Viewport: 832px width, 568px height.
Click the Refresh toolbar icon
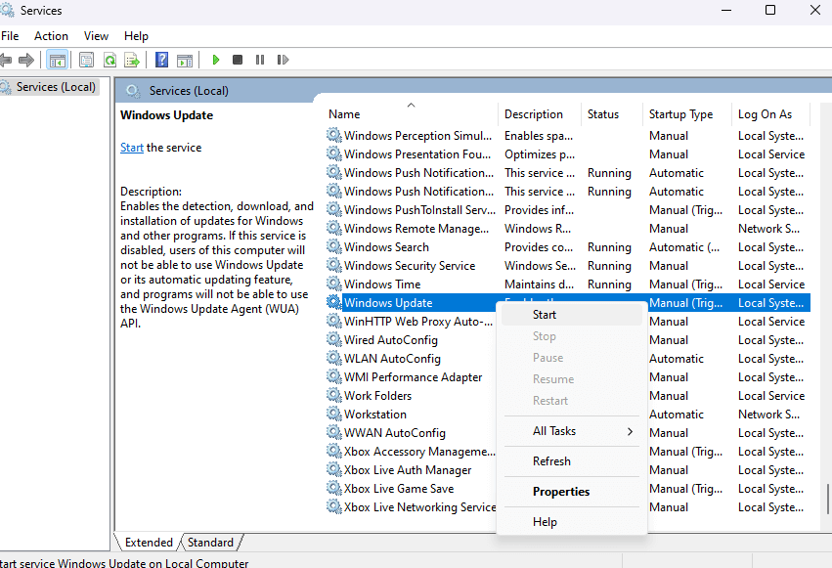pos(109,60)
